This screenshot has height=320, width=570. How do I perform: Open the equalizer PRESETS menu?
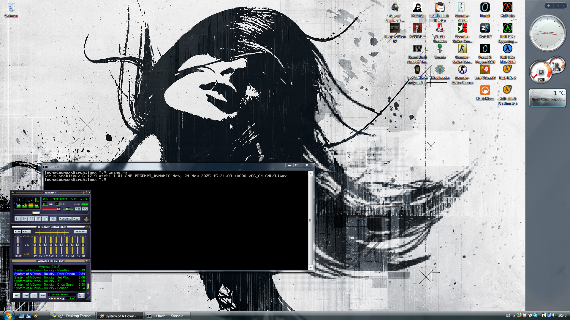(x=80, y=232)
